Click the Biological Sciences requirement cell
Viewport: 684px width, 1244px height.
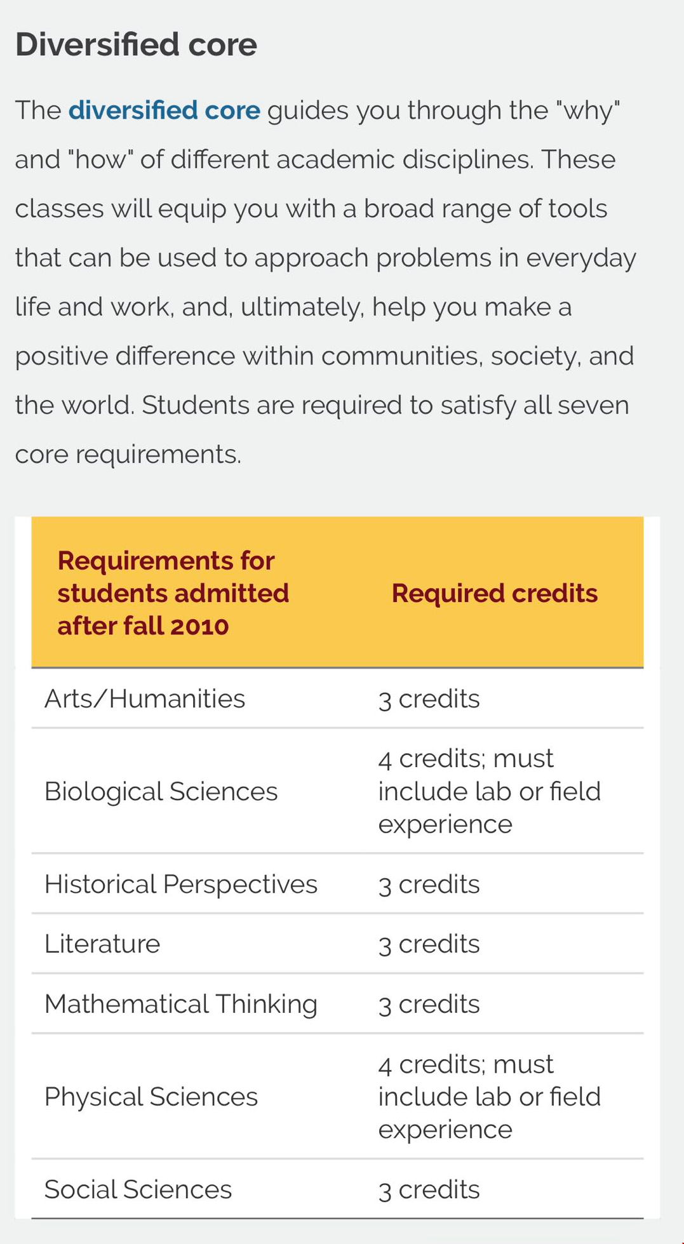(161, 791)
